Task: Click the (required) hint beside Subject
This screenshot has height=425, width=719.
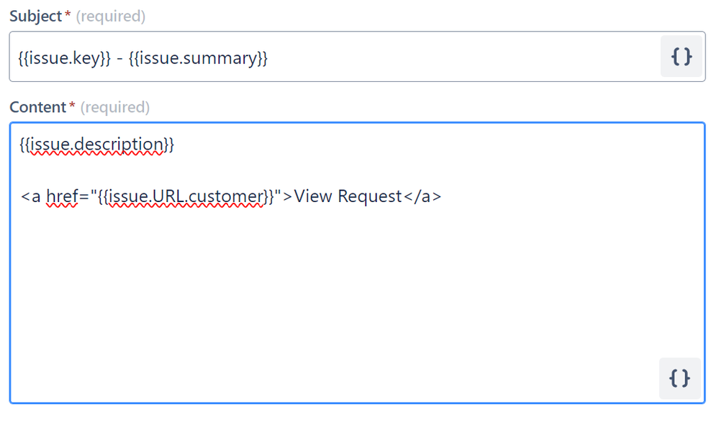Action: point(111,17)
